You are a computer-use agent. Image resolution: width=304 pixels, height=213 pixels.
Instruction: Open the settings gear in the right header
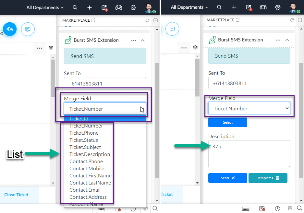278,7
